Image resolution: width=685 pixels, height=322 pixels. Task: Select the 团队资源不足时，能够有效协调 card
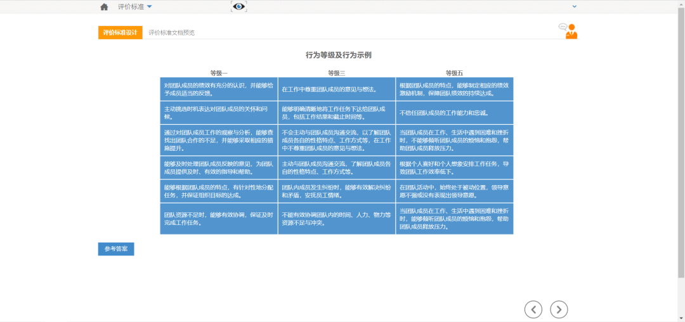tap(219, 219)
